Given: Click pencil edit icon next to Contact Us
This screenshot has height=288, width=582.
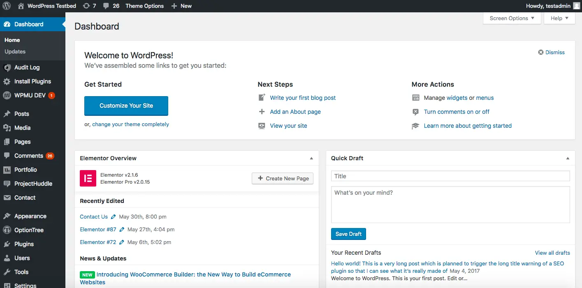Looking at the screenshot, I should pyautogui.click(x=114, y=217).
